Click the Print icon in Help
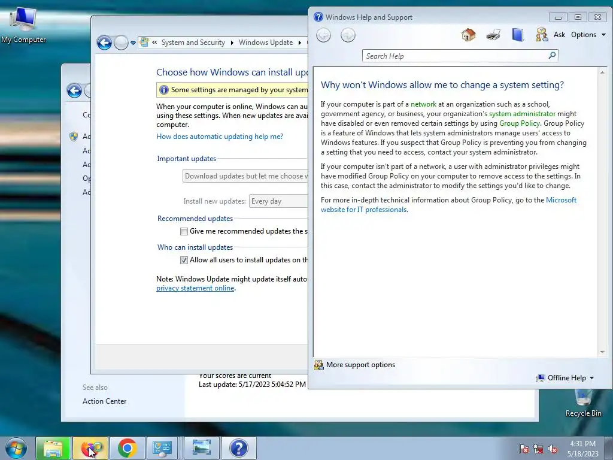 pos(493,35)
